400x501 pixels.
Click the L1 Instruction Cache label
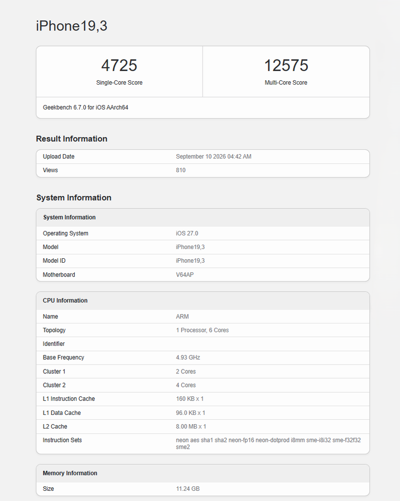tap(68, 399)
